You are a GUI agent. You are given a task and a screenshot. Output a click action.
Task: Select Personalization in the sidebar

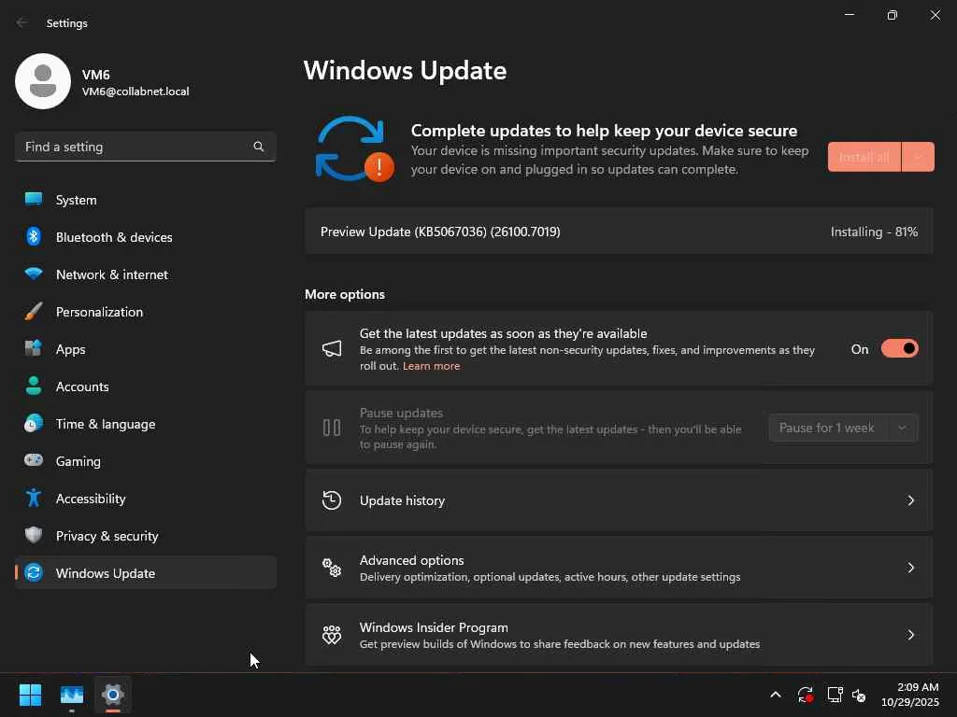tap(146, 312)
